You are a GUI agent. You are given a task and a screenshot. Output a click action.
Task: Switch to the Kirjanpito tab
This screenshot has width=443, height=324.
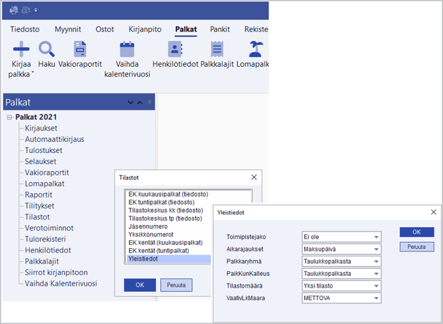pos(144,29)
